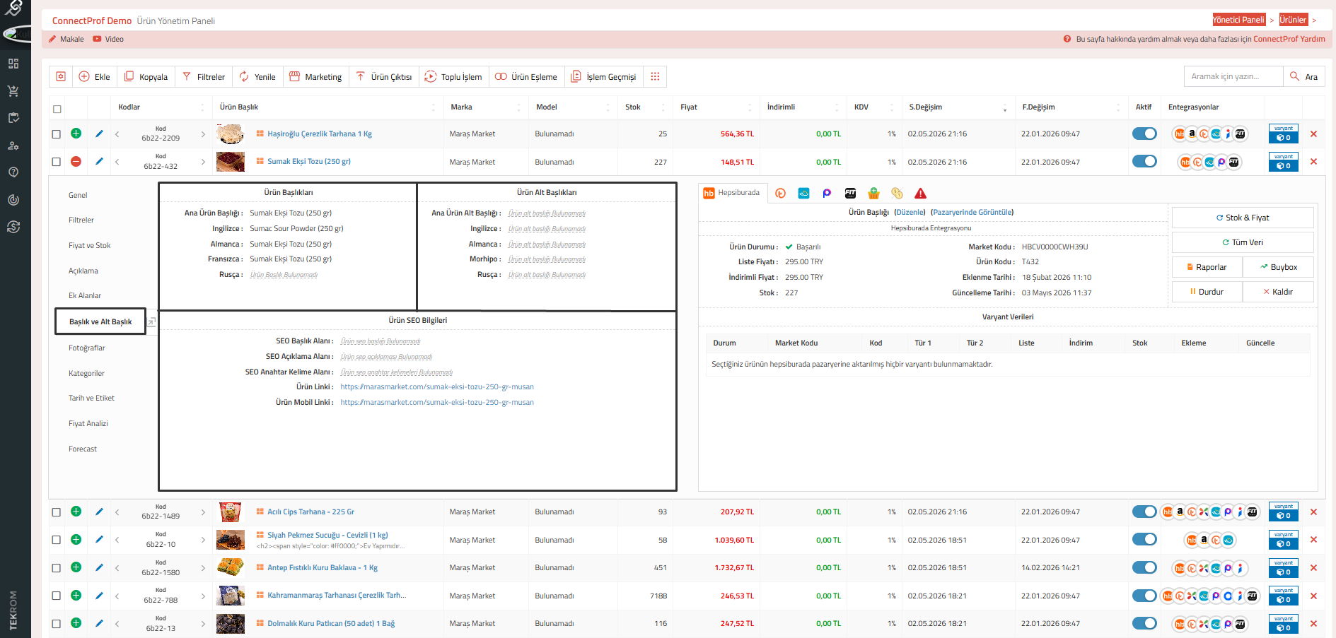
Task: Open the Ürün Linki marasmarket URL
Action: (437, 387)
